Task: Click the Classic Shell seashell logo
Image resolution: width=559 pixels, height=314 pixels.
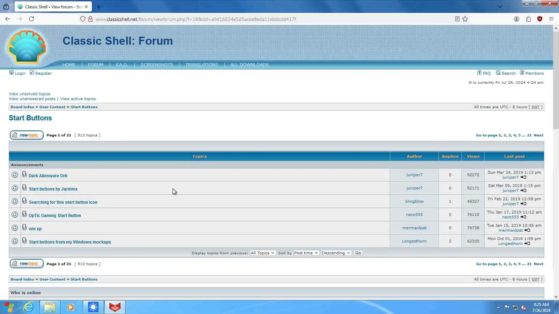Action: coord(27,47)
